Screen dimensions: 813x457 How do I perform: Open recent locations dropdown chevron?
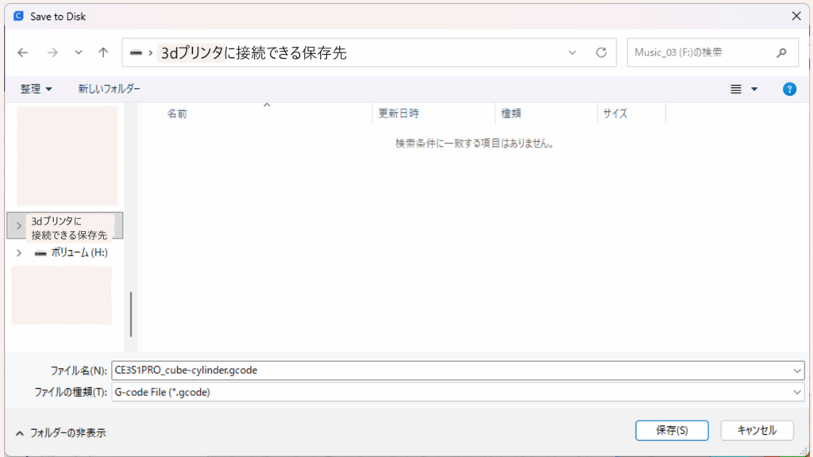[x=78, y=52]
